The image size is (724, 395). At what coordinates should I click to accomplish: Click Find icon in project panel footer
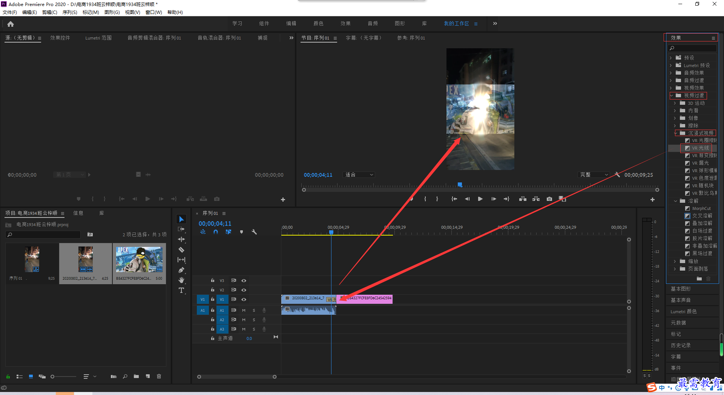click(x=125, y=377)
